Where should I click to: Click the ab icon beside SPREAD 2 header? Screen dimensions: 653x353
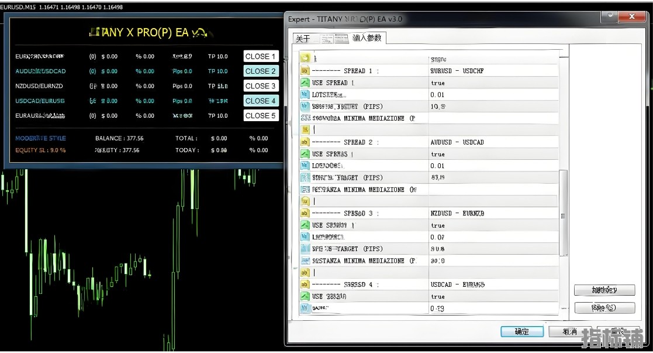(x=305, y=142)
